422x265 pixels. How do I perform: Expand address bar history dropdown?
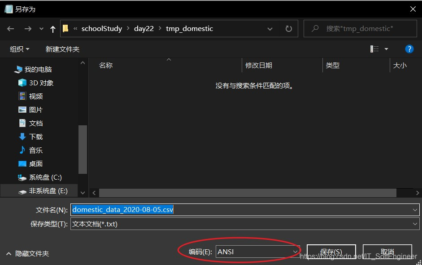coord(270,29)
